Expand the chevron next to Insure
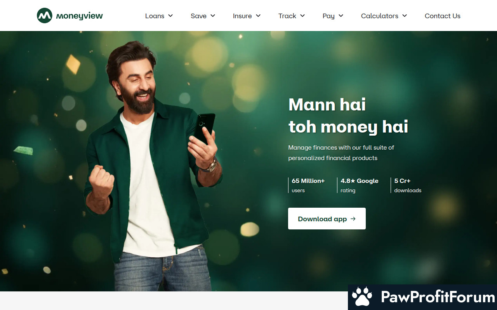The width and height of the screenshot is (497, 310). pos(258,16)
